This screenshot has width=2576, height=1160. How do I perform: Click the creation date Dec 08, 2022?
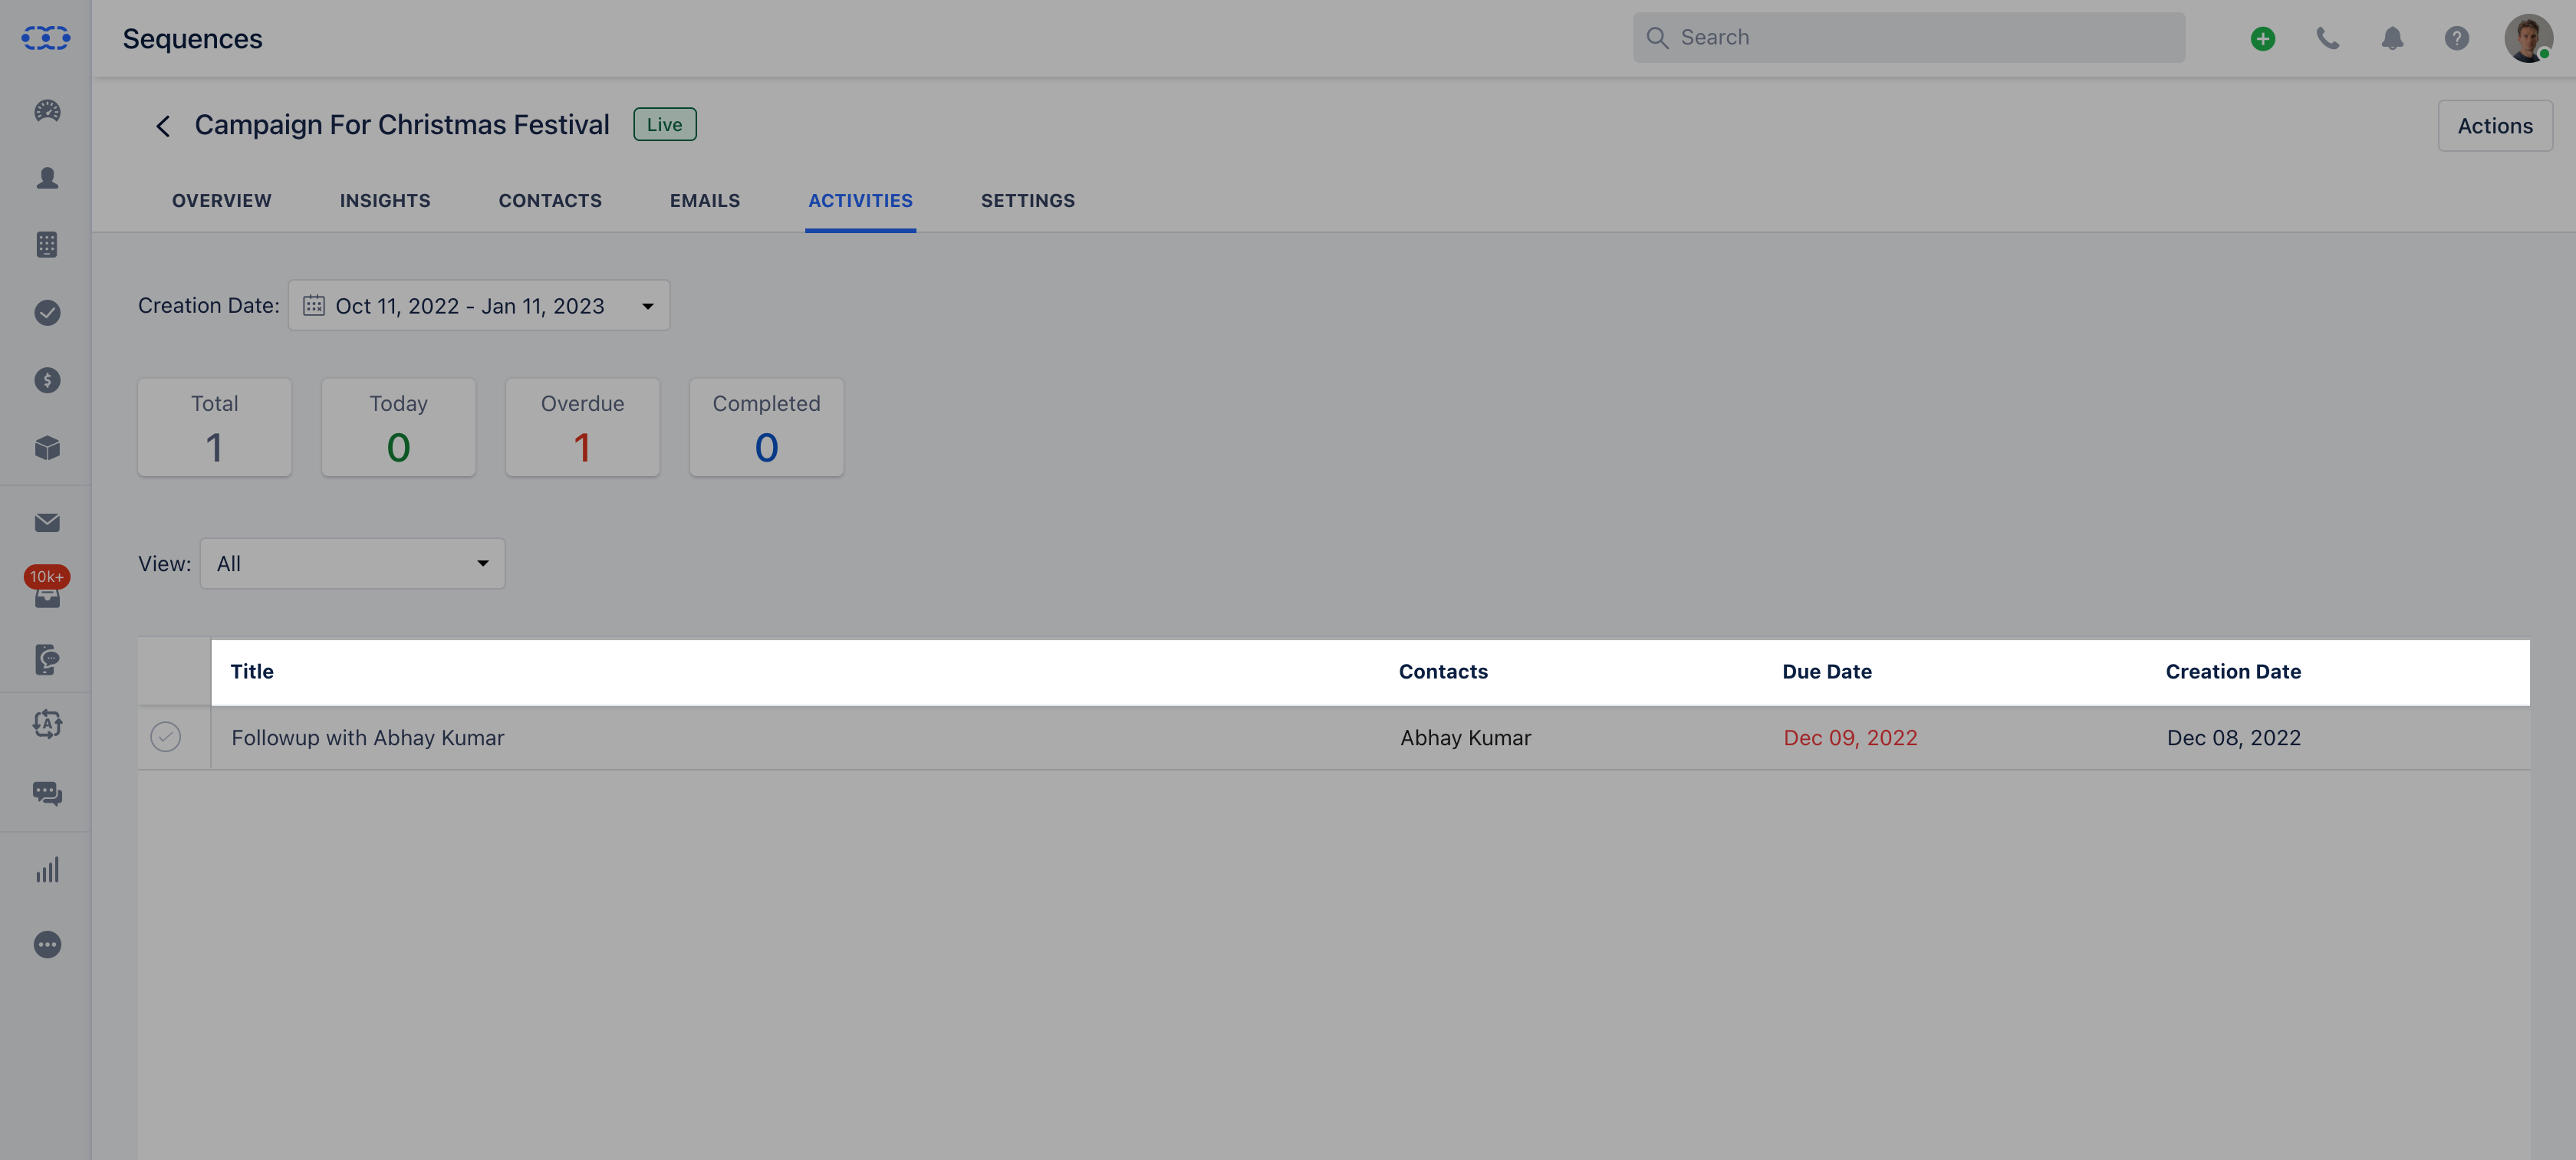2234,738
